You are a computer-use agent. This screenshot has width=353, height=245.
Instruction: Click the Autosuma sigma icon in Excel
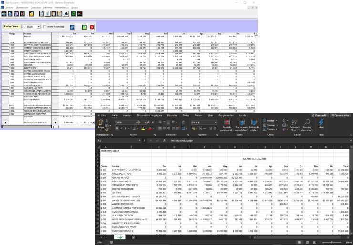(x=284, y=120)
